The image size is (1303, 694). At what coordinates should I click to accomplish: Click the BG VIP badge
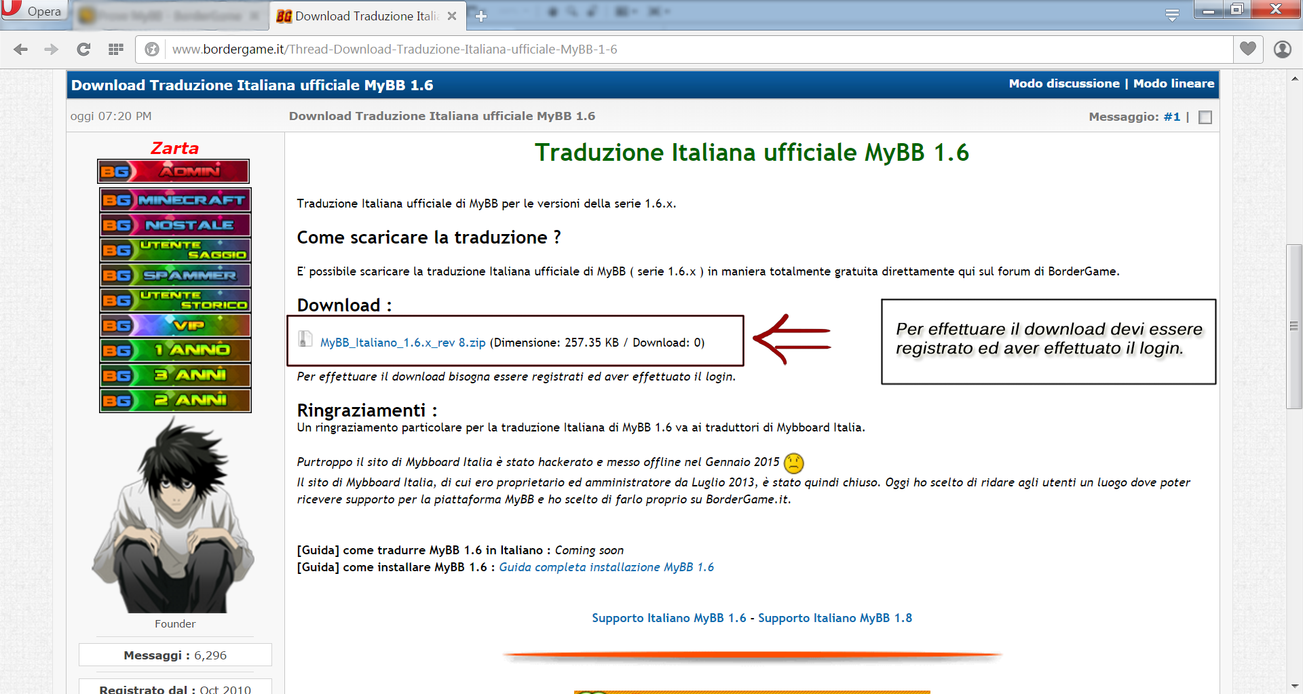[x=175, y=326]
